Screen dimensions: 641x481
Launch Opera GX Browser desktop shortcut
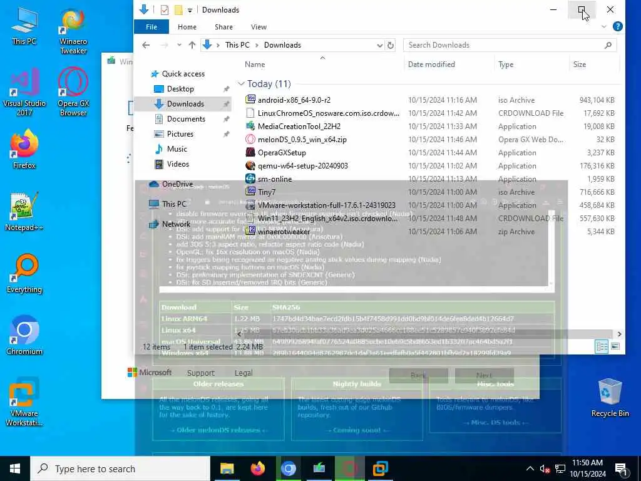[73, 92]
